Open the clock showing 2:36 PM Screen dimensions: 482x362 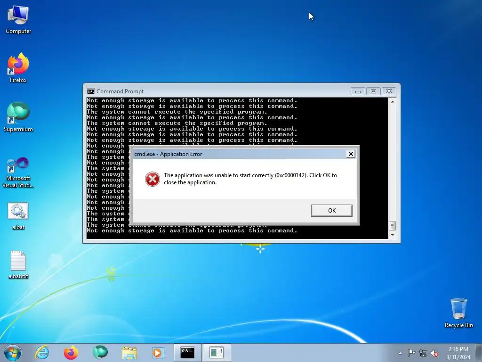[x=458, y=353]
